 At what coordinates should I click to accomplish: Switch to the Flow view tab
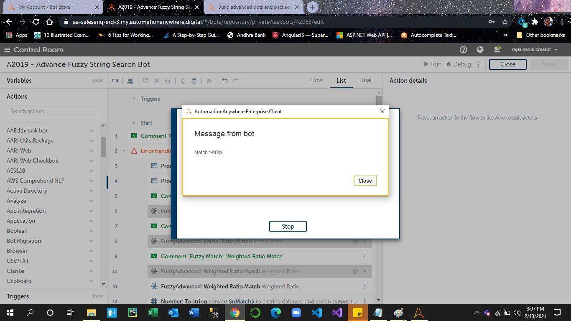click(316, 80)
